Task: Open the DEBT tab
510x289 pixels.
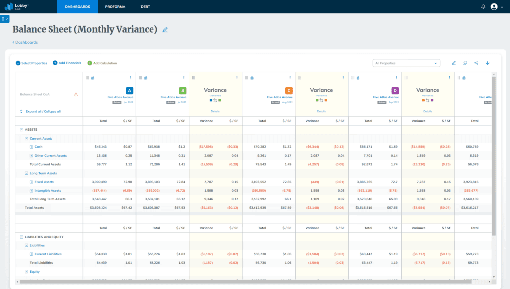Action: pos(146,7)
